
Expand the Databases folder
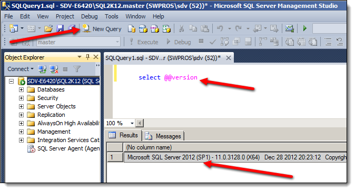coord(21,89)
